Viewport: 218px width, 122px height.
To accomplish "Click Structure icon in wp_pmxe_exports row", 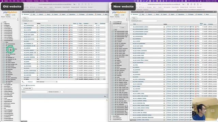I will [x=46, y=50].
